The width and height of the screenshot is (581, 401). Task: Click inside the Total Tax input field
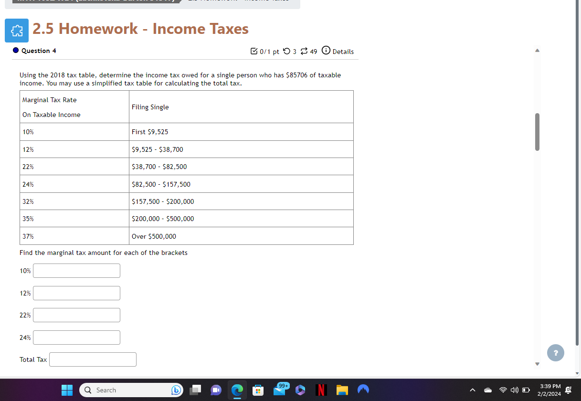tap(92, 359)
